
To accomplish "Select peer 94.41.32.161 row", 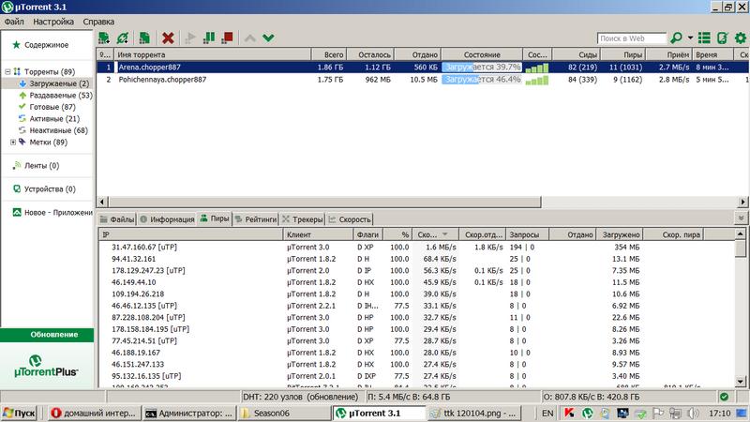I will 416,259.
